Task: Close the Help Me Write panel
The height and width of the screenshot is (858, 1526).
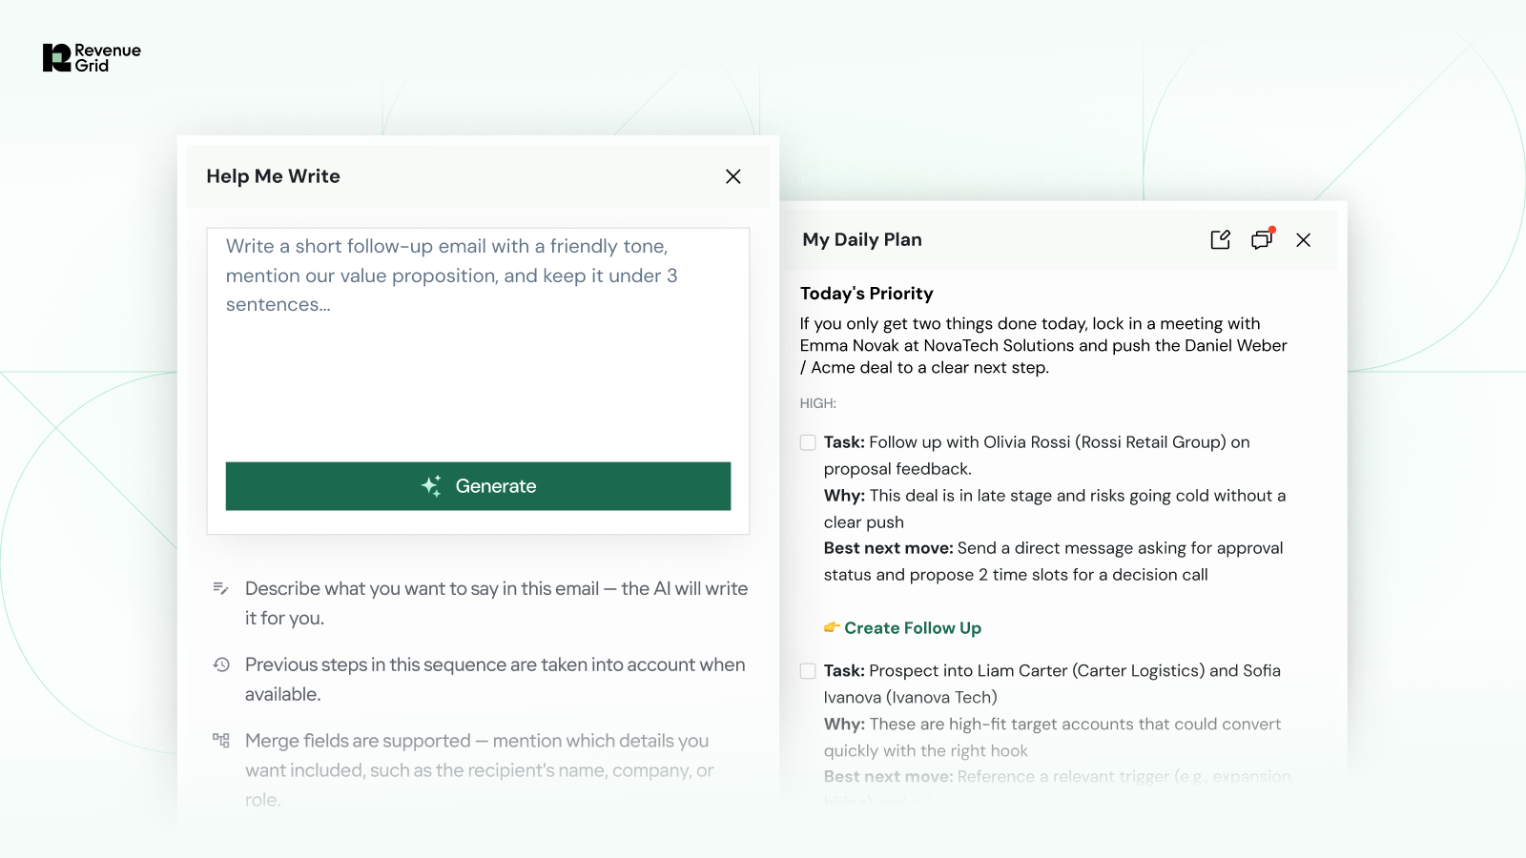Action: point(732,176)
